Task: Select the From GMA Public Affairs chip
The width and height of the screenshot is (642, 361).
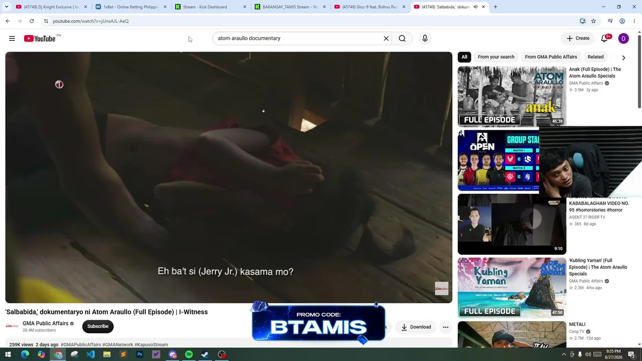Action: (x=551, y=57)
